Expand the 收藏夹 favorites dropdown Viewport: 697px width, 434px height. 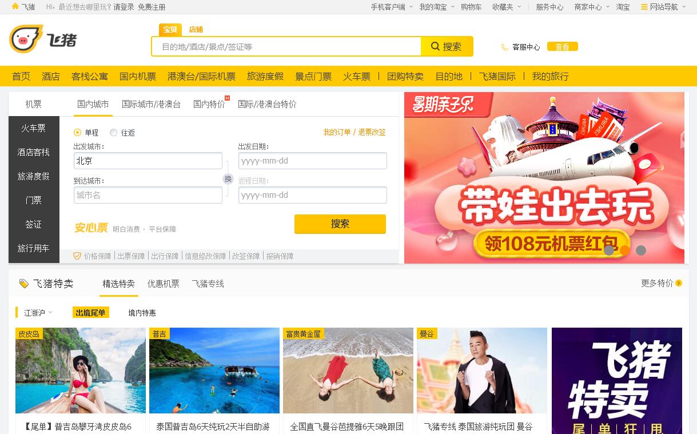pos(507,7)
